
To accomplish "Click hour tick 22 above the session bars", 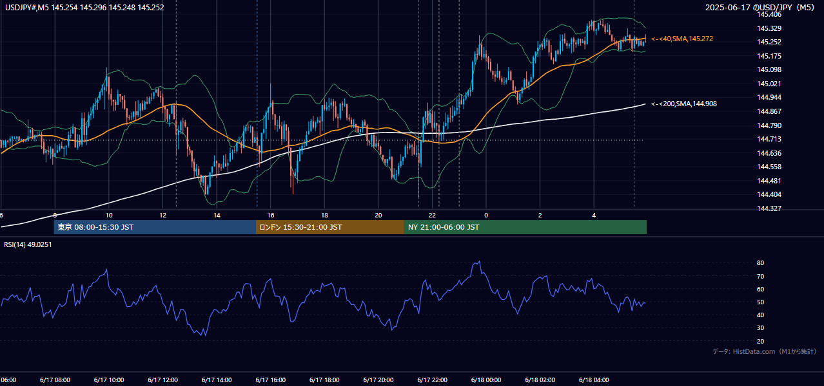I will point(433,215).
